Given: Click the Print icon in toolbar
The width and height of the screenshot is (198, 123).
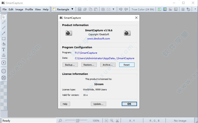Looking at the screenshot, I should [x=103, y=9].
